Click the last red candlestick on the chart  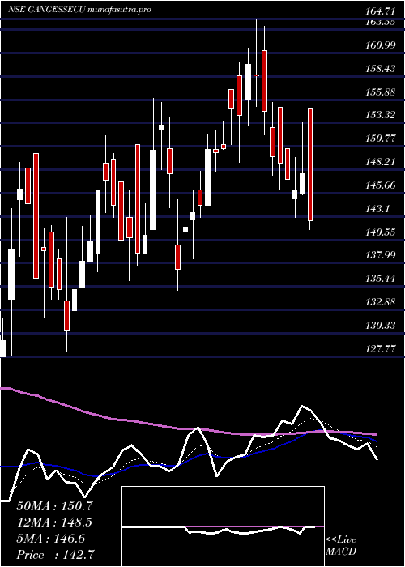coord(310,164)
